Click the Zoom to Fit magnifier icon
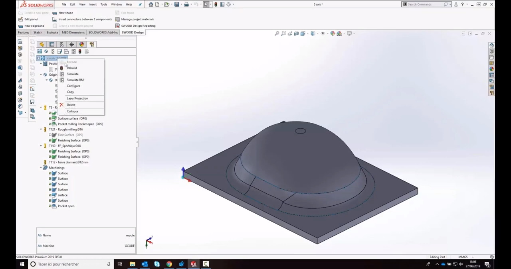Viewport: 511px width, 269px height. [x=277, y=33]
